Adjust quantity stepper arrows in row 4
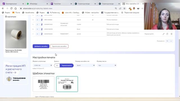 tap(42, 20)
